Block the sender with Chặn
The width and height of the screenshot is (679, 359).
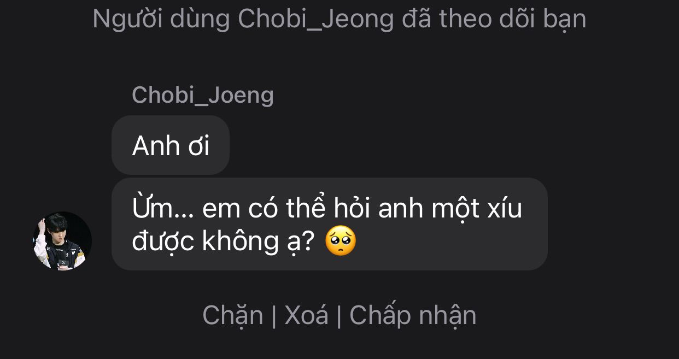point(233,315)
